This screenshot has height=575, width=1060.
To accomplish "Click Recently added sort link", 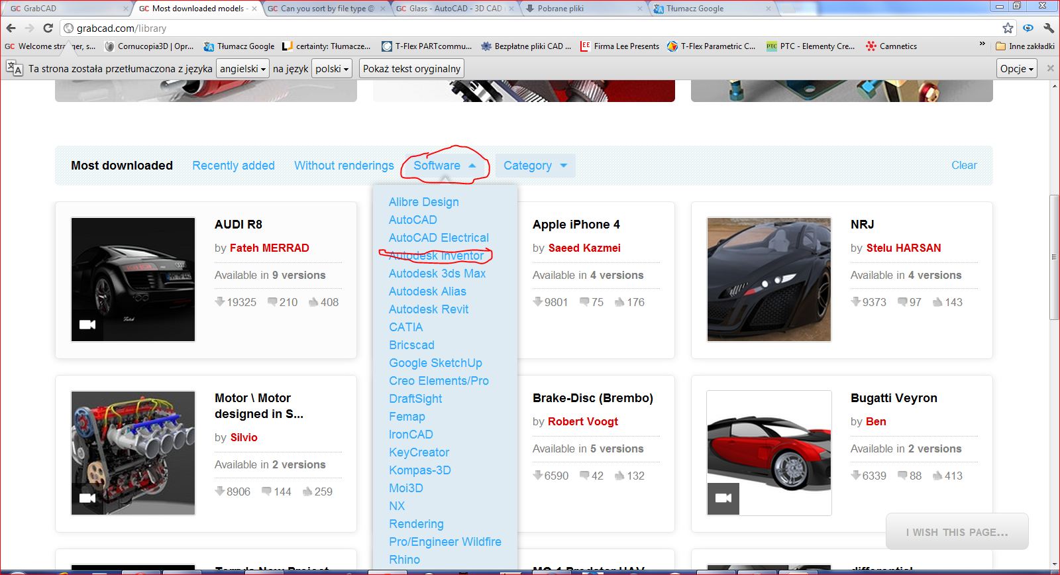I will pos(233,166).
